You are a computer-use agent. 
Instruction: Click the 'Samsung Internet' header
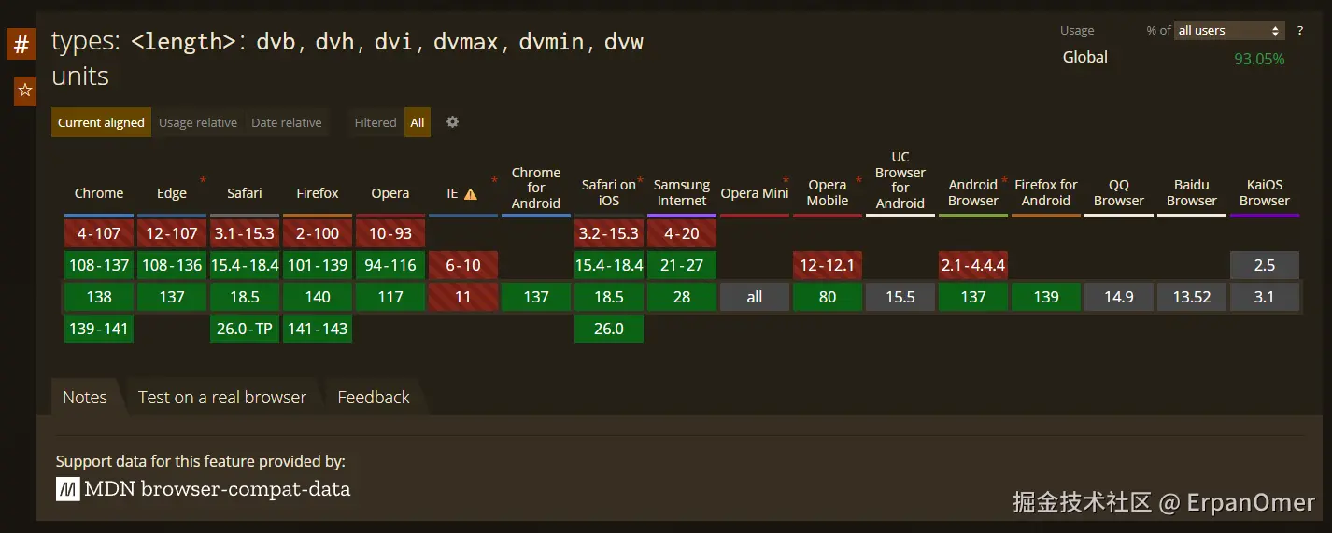tap(682, 192)
